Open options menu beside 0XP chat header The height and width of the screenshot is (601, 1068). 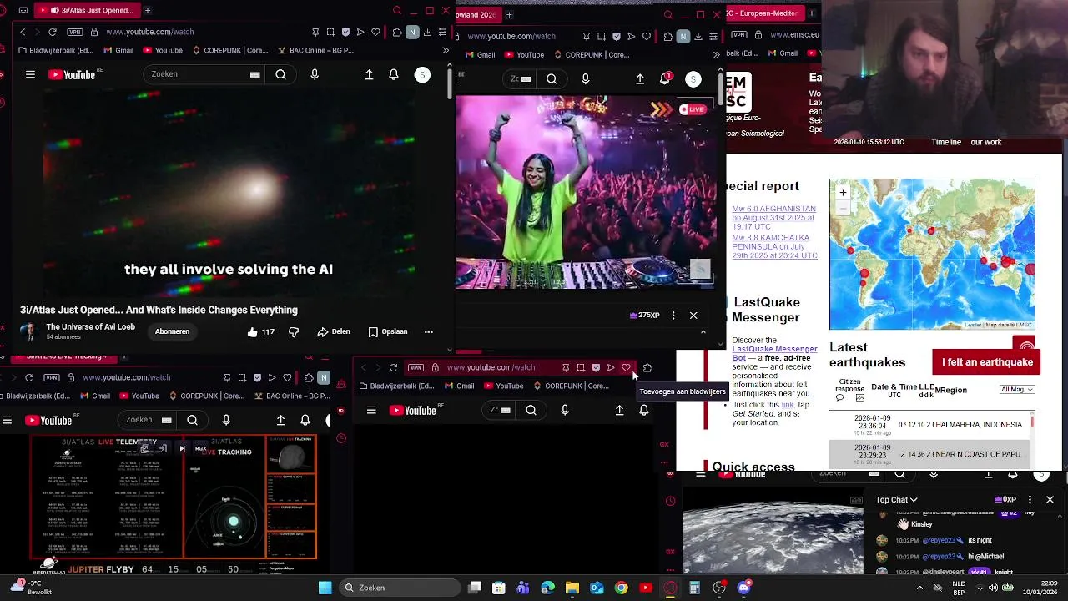pyautogui.click(x=1030, y=500)
